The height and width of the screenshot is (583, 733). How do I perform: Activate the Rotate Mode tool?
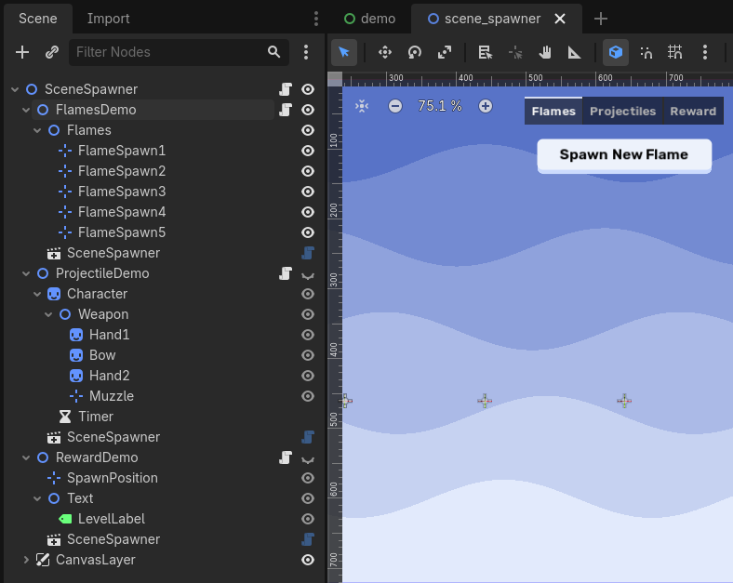415,52
